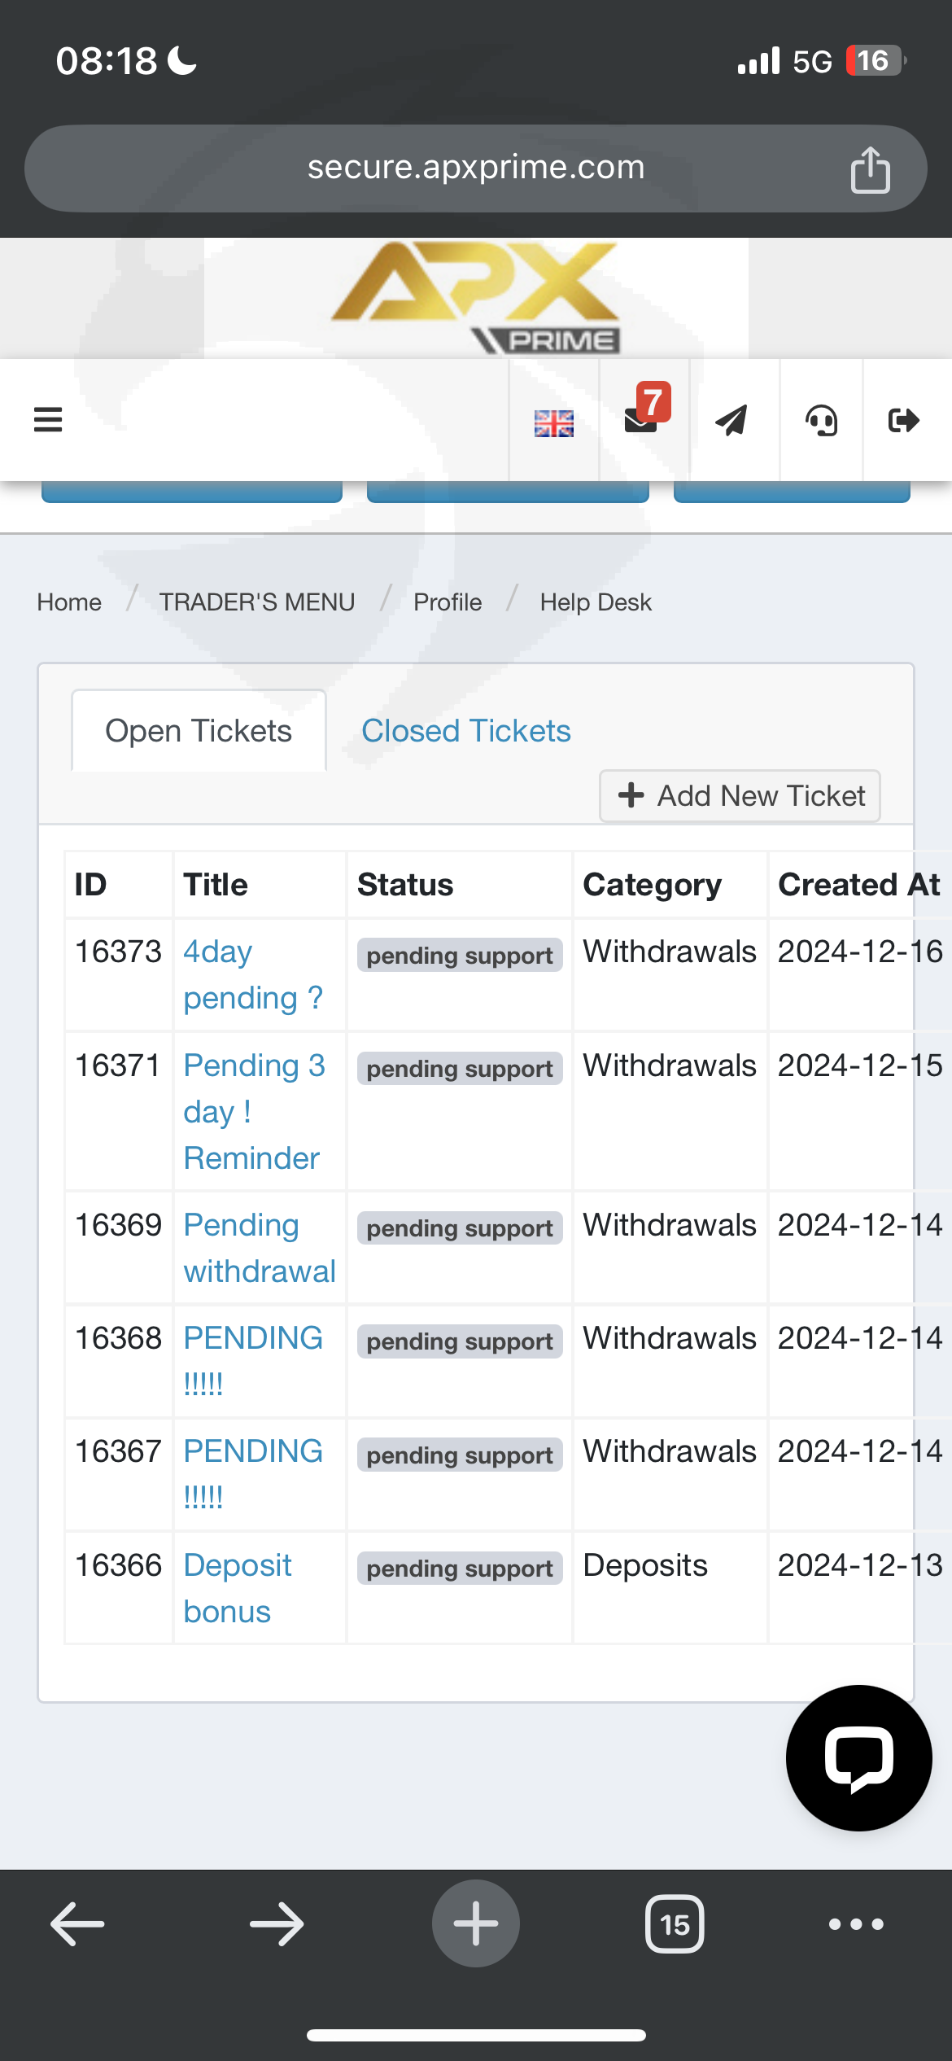
Task: Click the logout arrow icon
Action: coord(903,420)
